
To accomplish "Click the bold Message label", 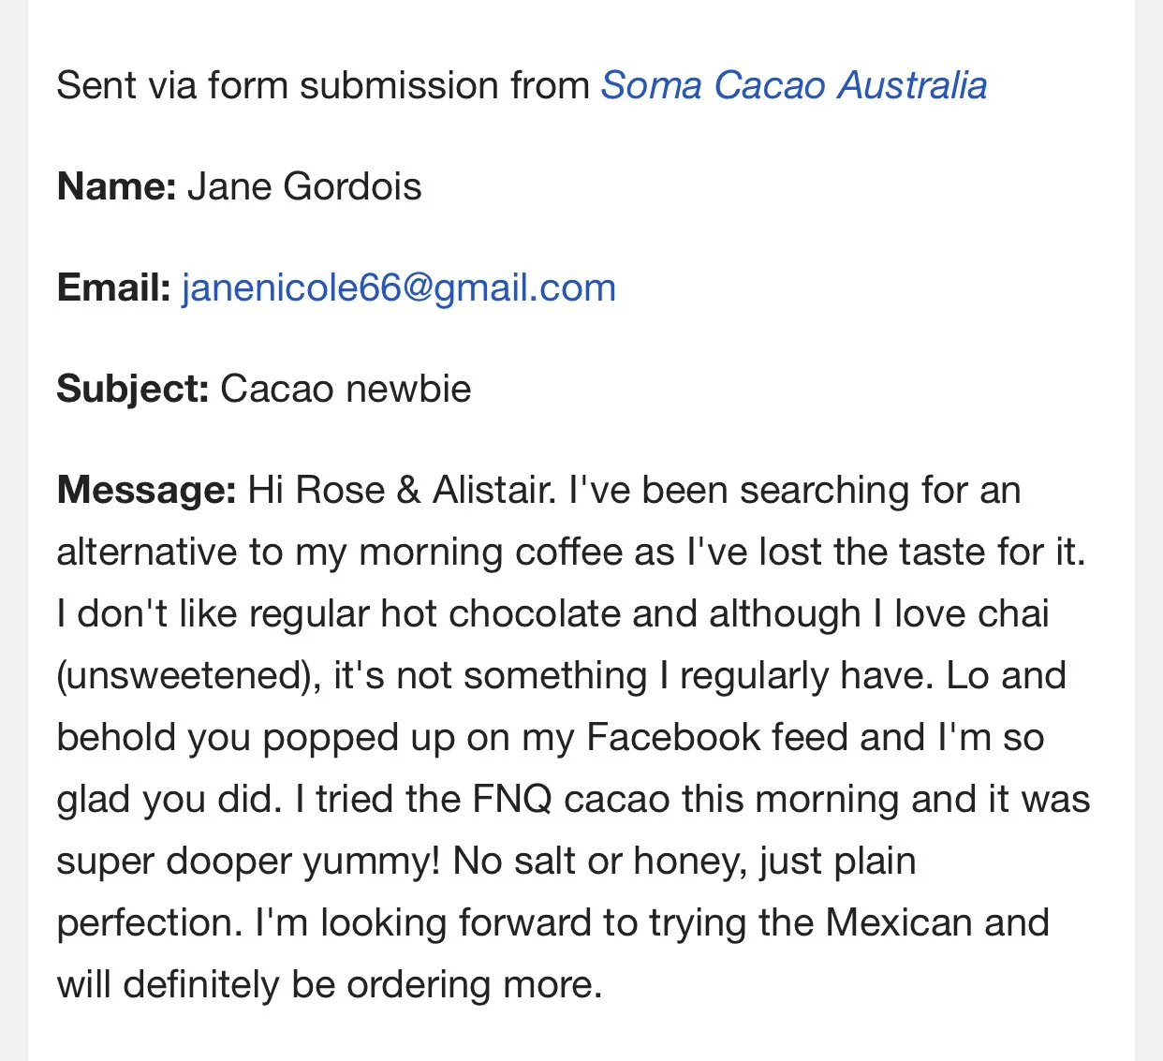I will [x=147, y=491].
